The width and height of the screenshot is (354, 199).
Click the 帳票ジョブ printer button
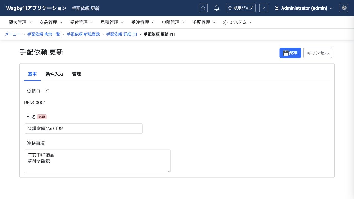point(240,8)
